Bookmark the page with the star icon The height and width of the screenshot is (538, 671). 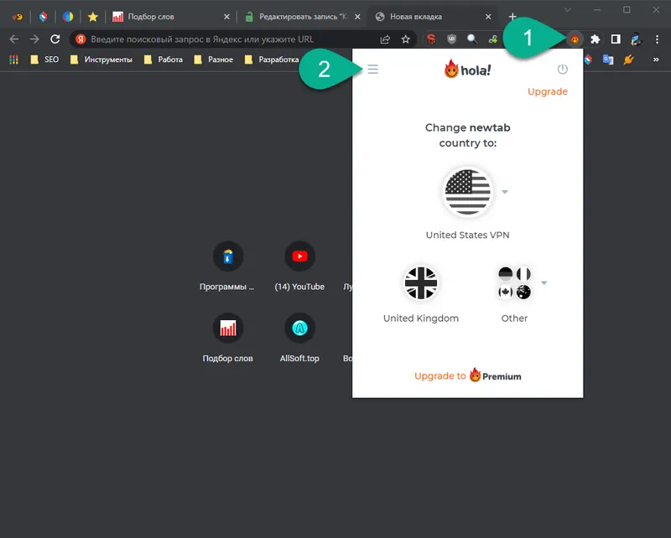(x=405, y=39)
